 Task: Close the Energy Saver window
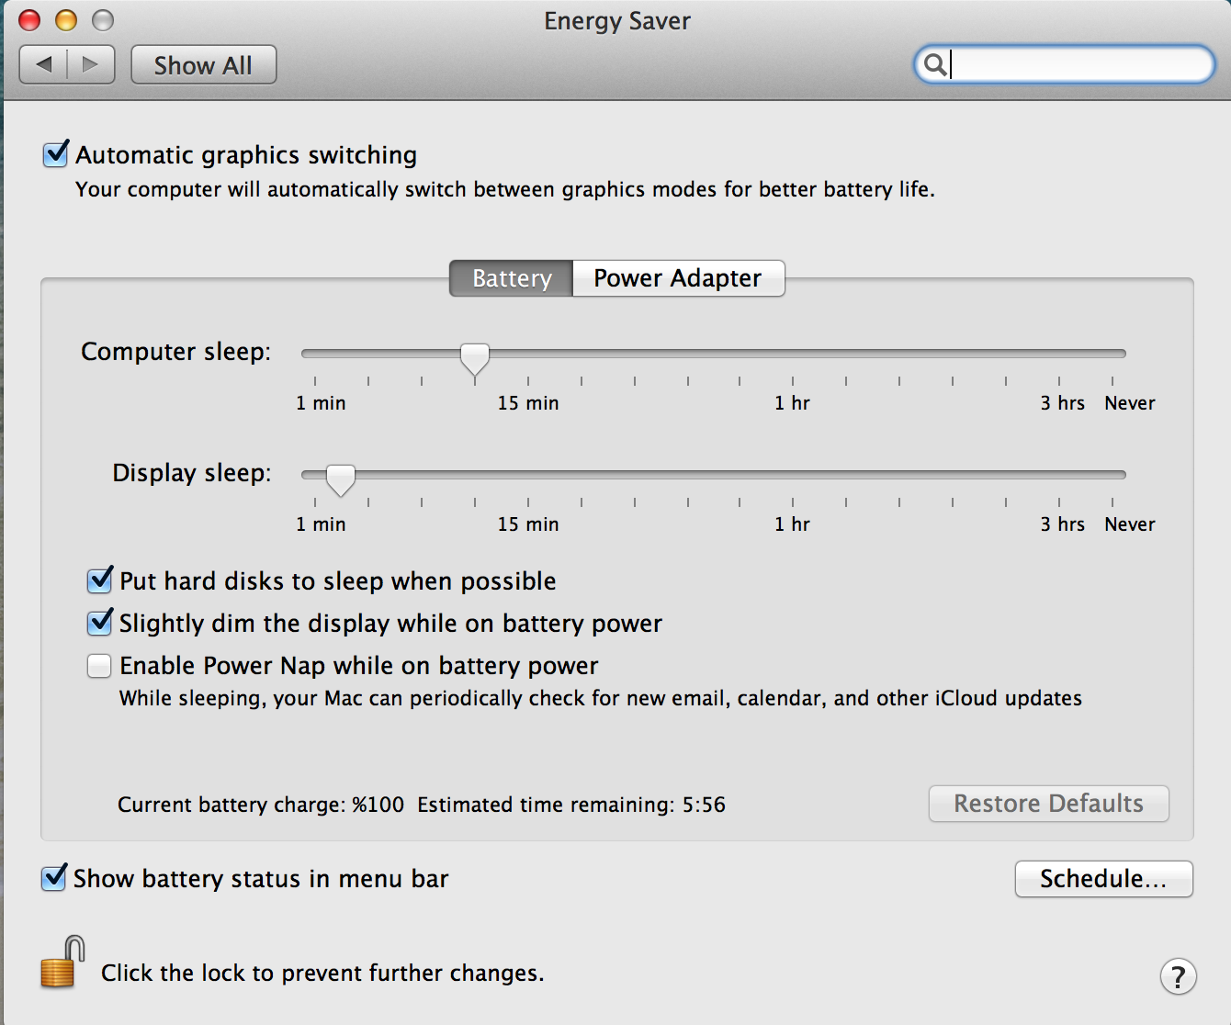click(x=29, y=20)
